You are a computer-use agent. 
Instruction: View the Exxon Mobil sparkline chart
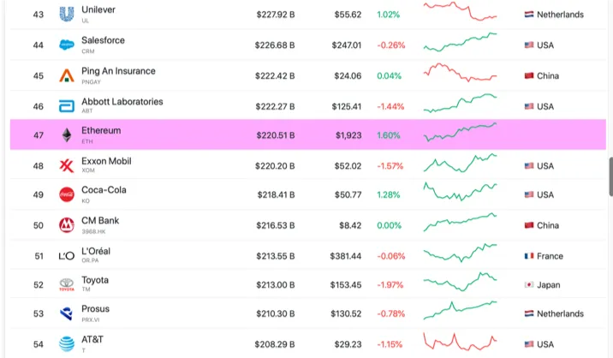[x=460, y=163]
